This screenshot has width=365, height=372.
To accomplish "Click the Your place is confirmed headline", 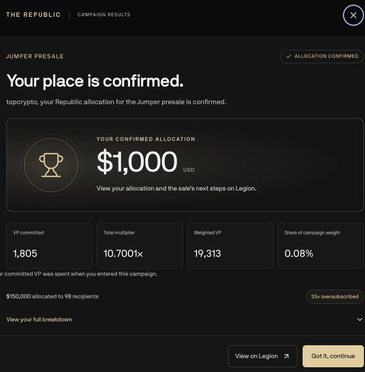I will (95, 81).
